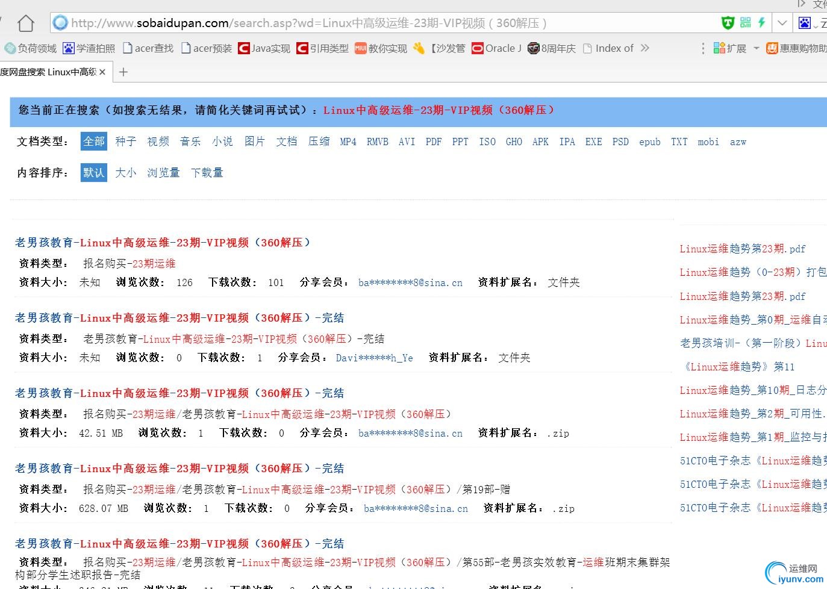Image resolution: width=827 pixels, height=589 pixels.
Task: Filter results by 视频 type
Action: coord(158,142)
